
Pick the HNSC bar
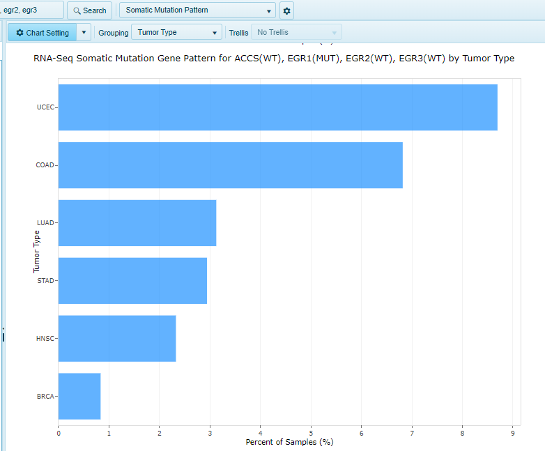click(x=116, y=339)
